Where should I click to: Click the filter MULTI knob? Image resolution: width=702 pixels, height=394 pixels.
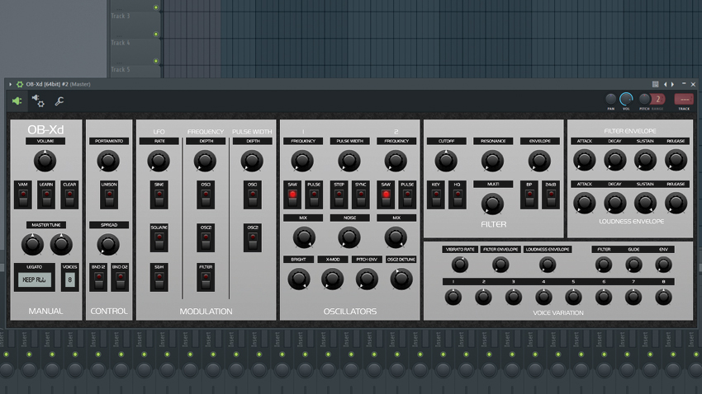492,204
